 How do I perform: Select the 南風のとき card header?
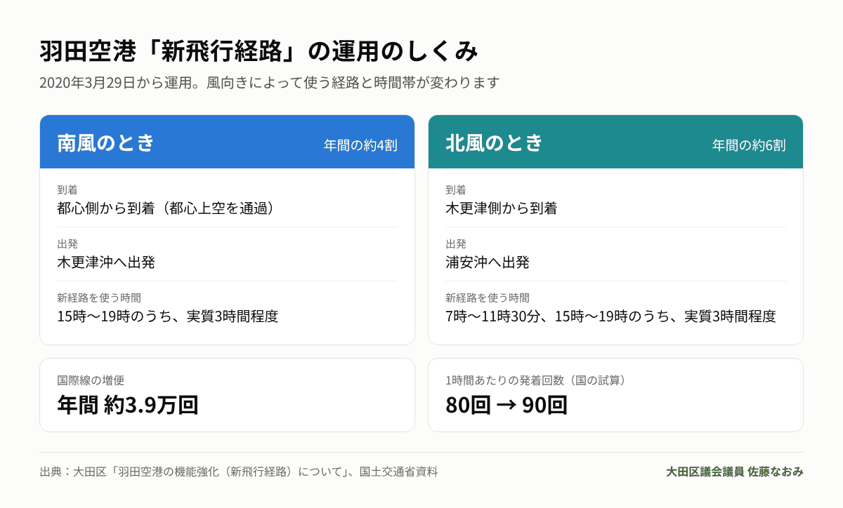point(227,142)
